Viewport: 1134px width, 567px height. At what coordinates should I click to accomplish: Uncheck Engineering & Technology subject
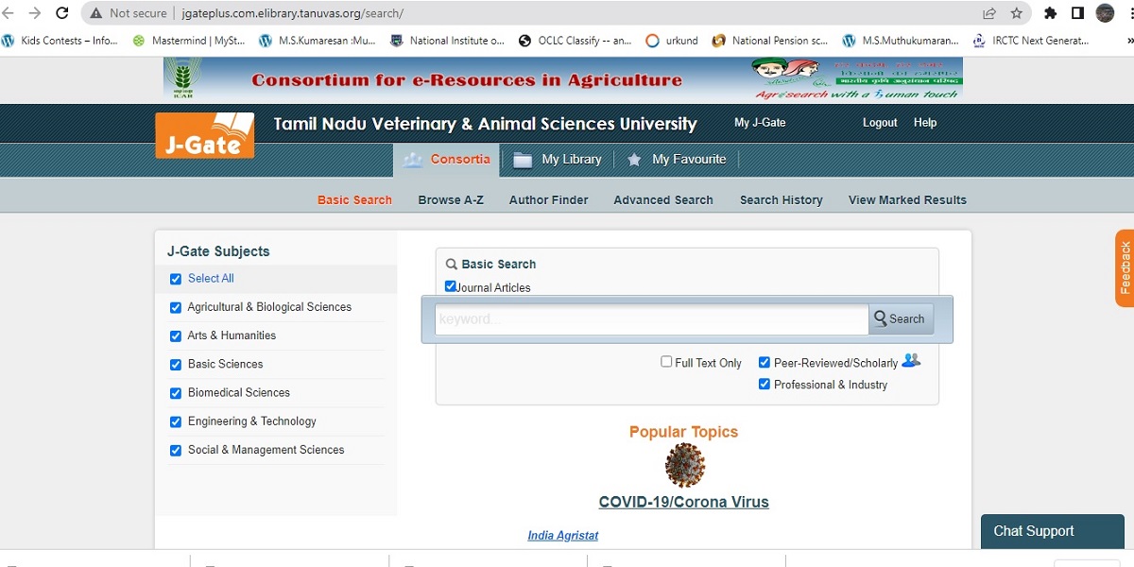pos(176,421)
